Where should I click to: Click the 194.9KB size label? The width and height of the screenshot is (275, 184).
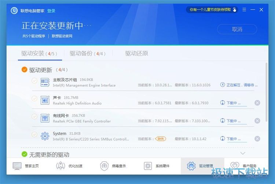86,80
